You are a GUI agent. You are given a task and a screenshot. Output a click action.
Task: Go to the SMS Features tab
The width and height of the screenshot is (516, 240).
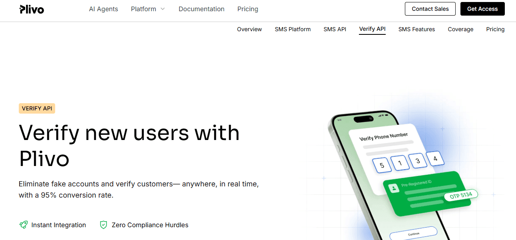(416, 29)
